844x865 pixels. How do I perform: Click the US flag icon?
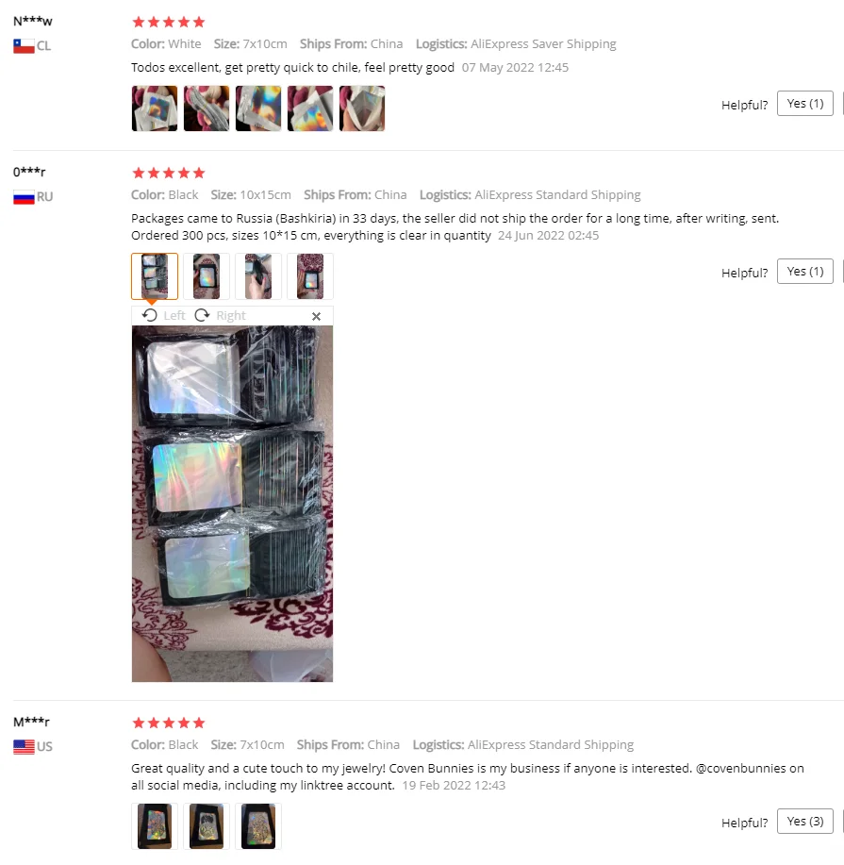[24, 747]
